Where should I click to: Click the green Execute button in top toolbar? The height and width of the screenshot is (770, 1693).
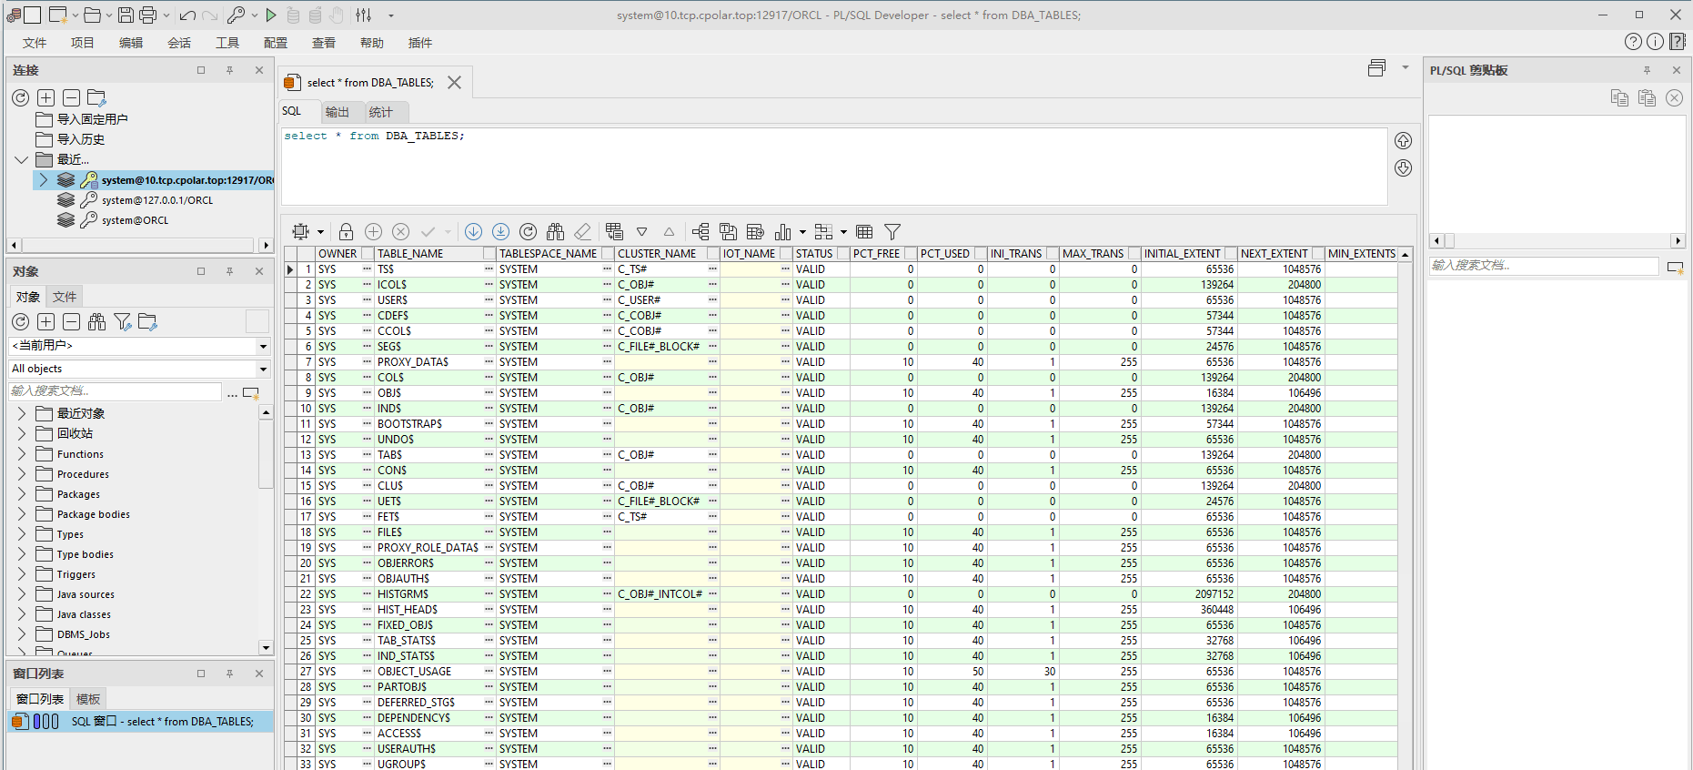[x=271, y=15]
